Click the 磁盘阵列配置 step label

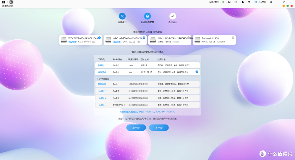(x=147, y=22)
